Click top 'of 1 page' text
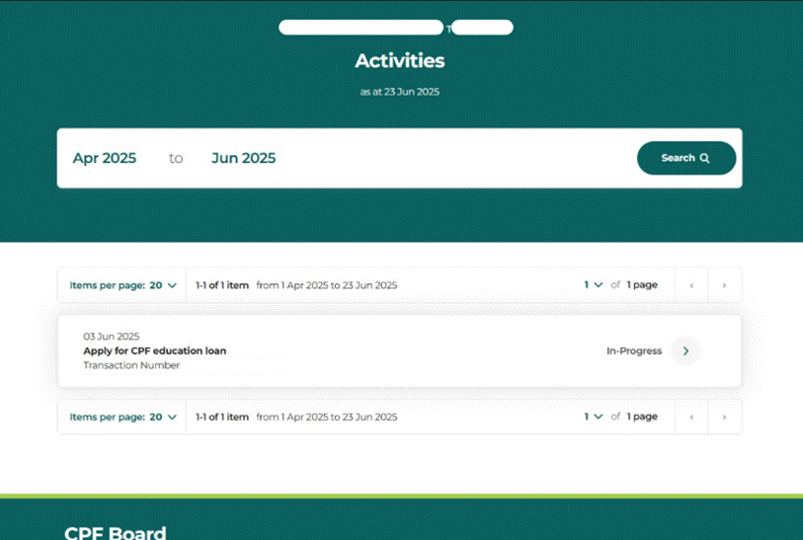This screenshot has width=803, height=540. [634, 284]
